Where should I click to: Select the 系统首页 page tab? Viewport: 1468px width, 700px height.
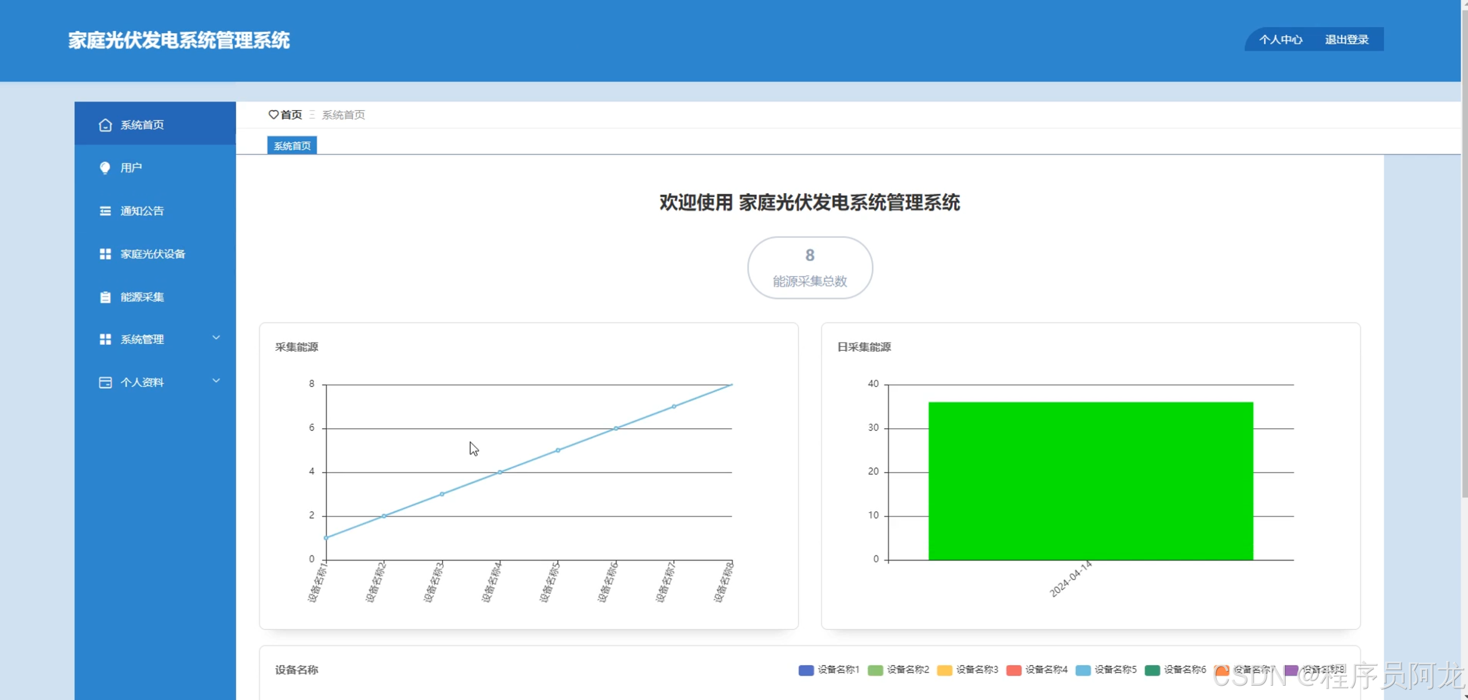(x=292, y=146)
